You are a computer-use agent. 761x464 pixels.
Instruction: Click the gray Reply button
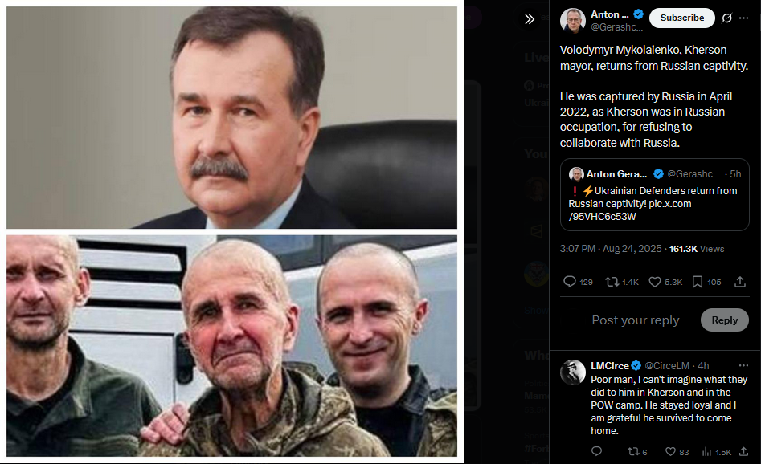tap(725, 320)
